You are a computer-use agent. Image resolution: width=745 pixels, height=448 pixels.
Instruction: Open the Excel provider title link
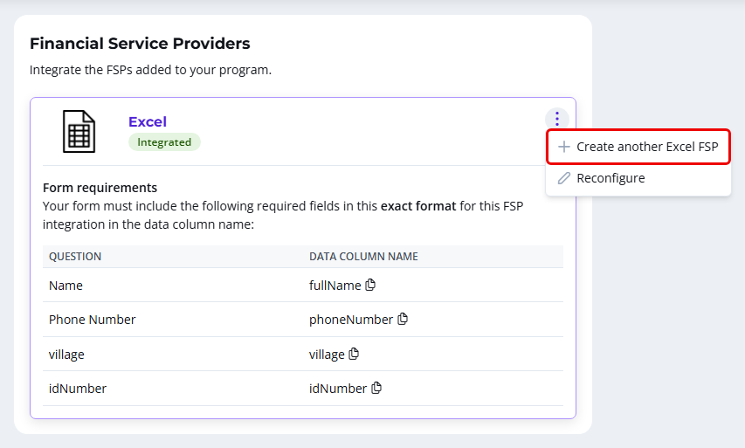click(148, 121)
